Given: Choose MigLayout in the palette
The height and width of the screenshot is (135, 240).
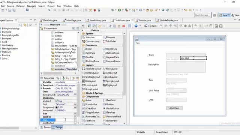Looking at the screenshot, I should [x=110, y=85].
